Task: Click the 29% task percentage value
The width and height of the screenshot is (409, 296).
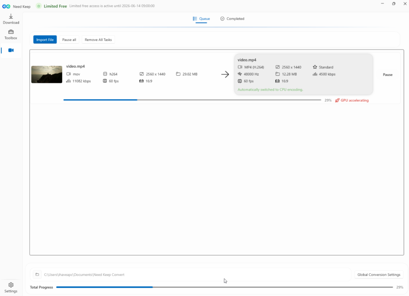Action: (x=328, y=100)
